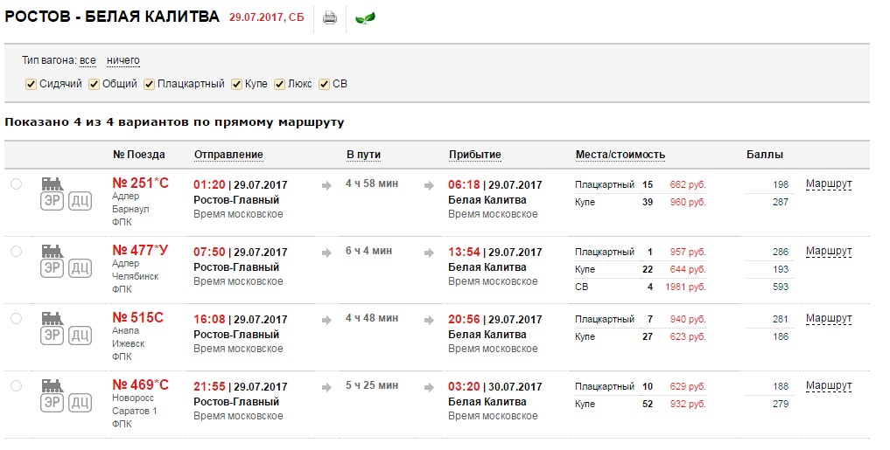Viewport: 890px width, 450px height.
Task: Click the ЭР badge for train 251*С
Action: 52,200
